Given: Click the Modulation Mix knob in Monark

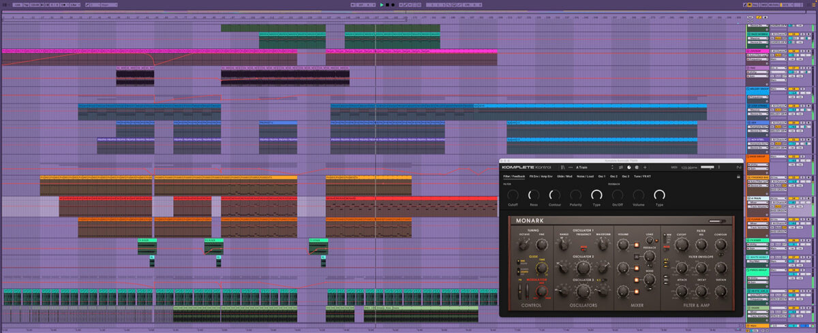Looking at the screenshot, I should pos(542,290).
